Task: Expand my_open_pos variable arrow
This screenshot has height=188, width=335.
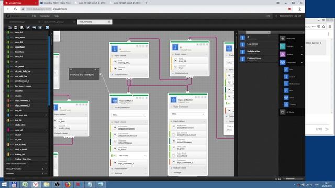Action: tap(46, 115)
